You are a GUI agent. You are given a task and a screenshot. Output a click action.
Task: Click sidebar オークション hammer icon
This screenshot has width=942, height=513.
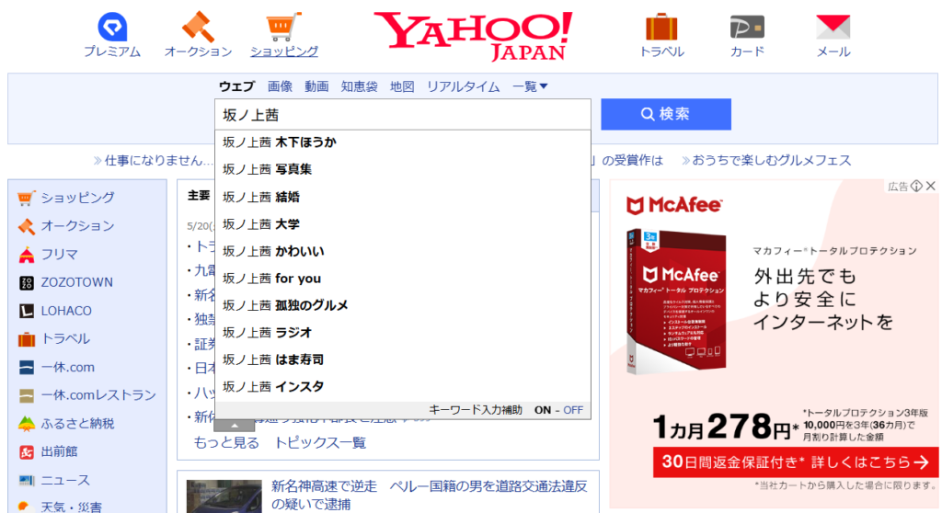[x=26, y=226]
